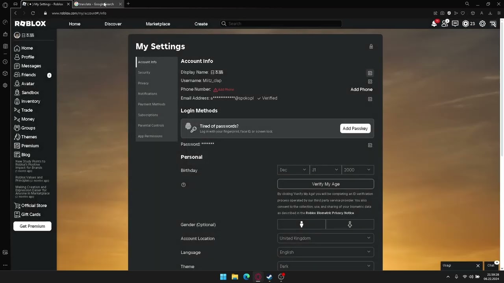Open the Roblox Biometric Privacy Notice link
The width and height of the screenshot is (504, 283).
330,213
